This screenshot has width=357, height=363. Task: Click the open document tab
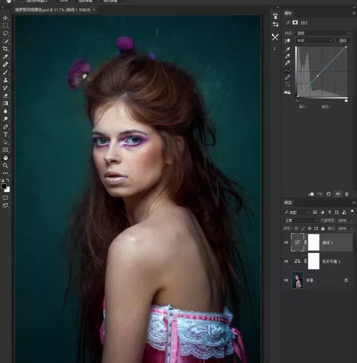(51, 10)
